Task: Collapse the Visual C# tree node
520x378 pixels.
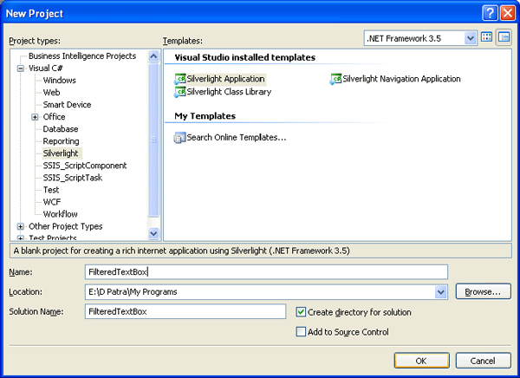Action: click(21, 68)
